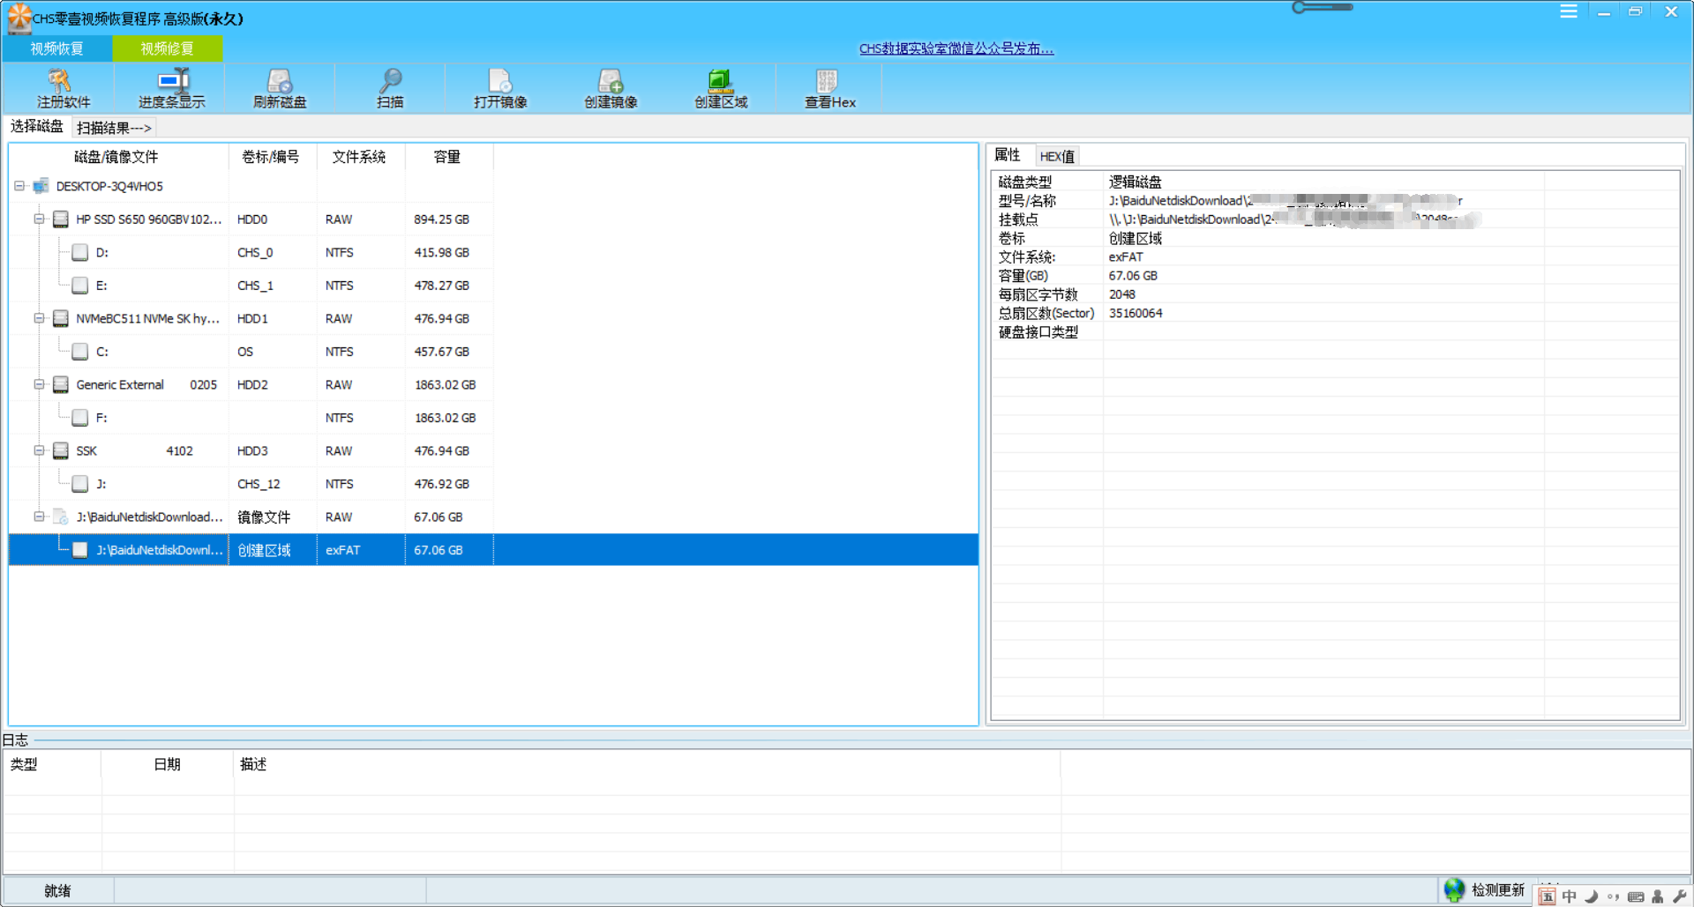This screenshot has height=907, width=1694.
Task: Select the 选择磁盘 tab
Action: (x=37, y=127)
